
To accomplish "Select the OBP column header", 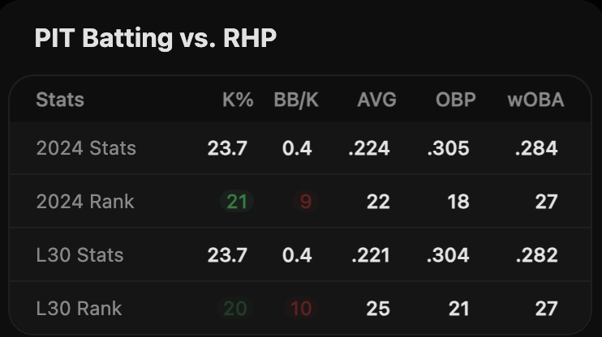I will [x=454, y=100].
